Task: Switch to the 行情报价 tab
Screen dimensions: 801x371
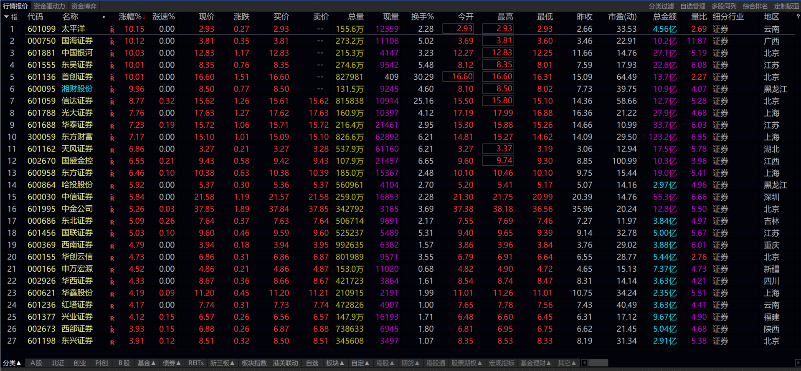Action: 15,6
